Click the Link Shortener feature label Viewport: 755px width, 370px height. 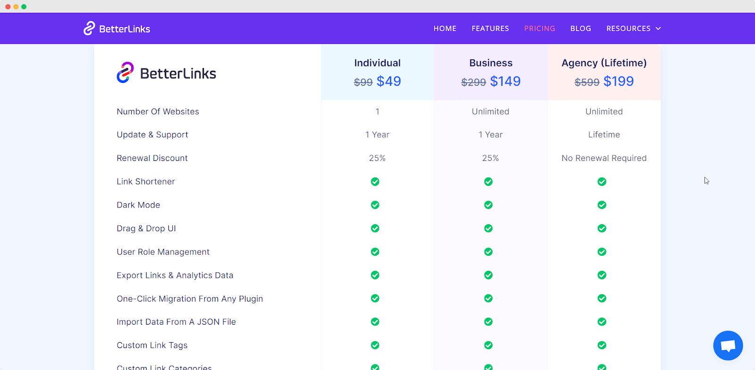click(x=146, y=182)
